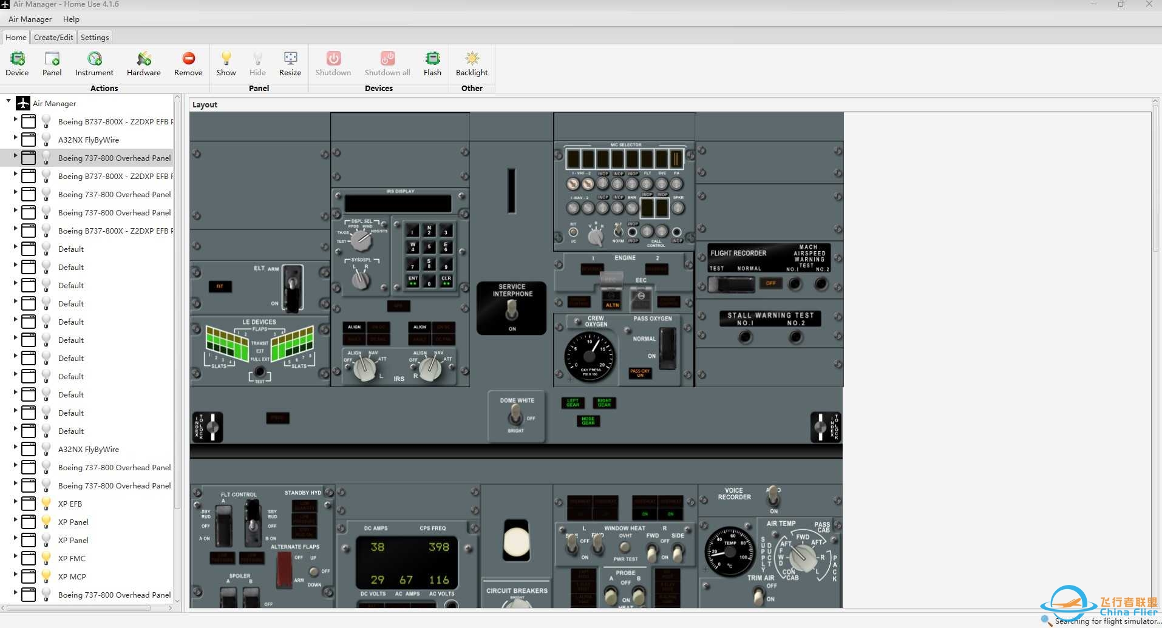Click the Air Manager airplane root icon
Screen dimensions: 1162x628
click(x=23, y=103)
